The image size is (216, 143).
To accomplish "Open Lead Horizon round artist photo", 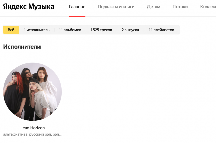I will point(32,92).
